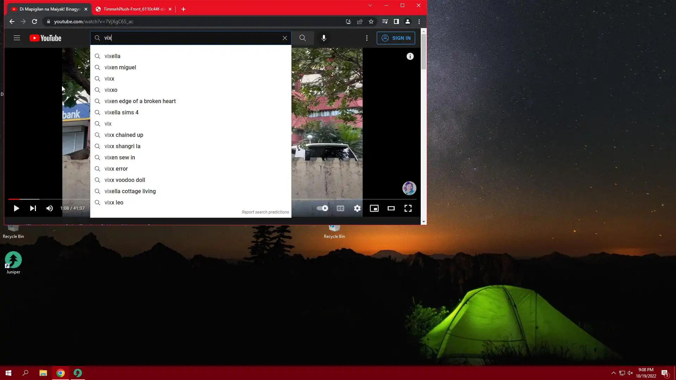The width and height of the screenshot is (676, 380).
Task: Select "vixen miguel" search suggestion
Action: coord(120,67)
